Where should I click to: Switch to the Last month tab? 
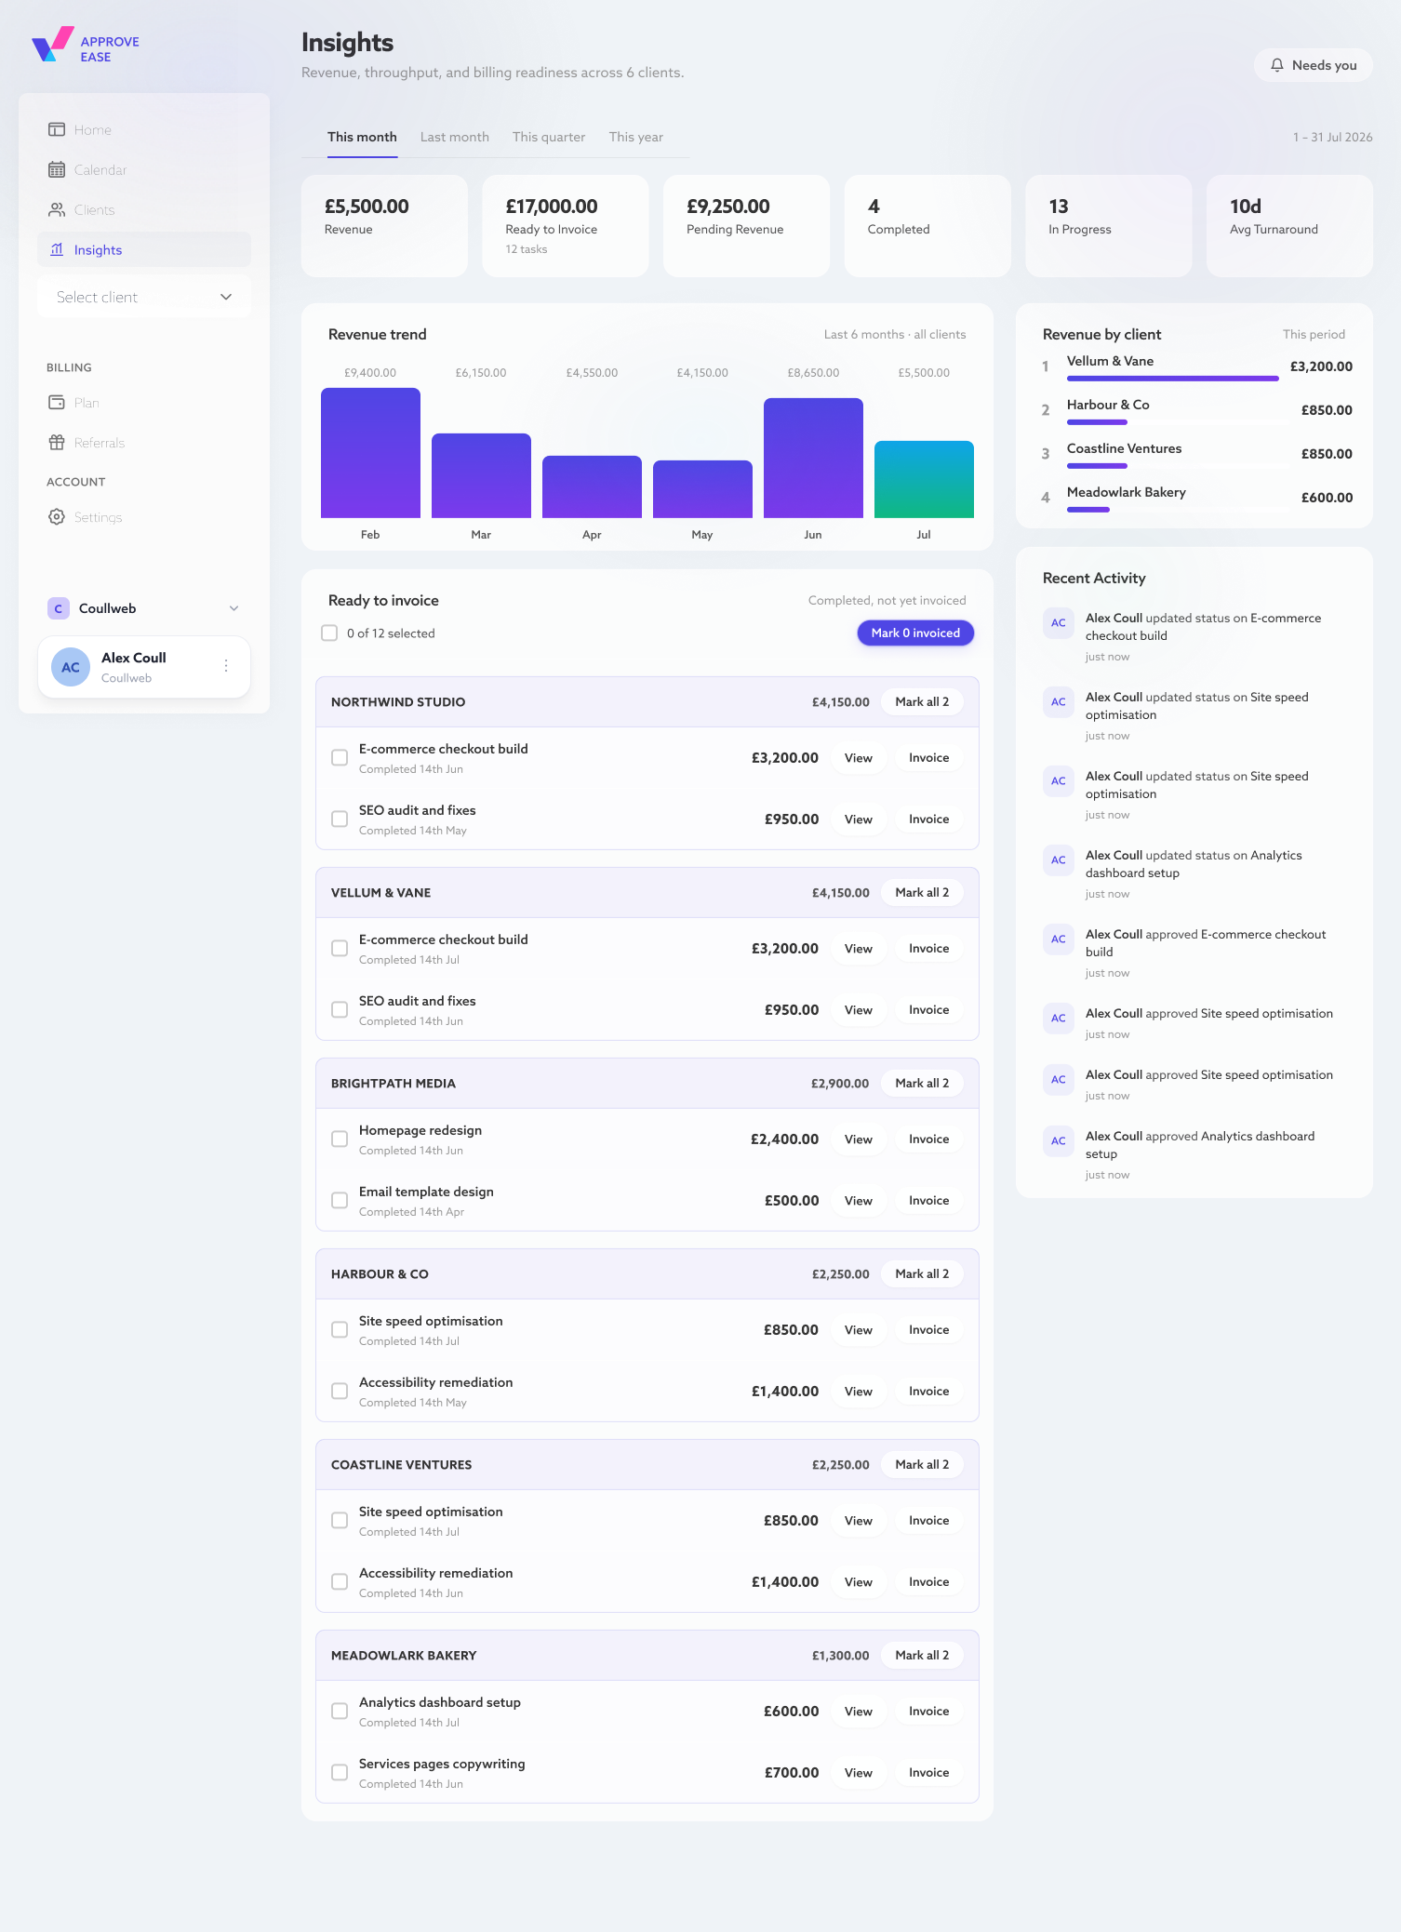(x=455, y=137)
